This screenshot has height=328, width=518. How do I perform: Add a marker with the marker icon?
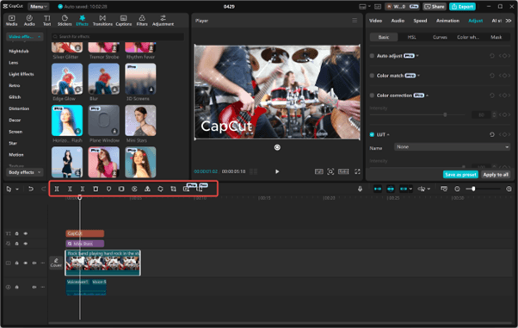108,189
